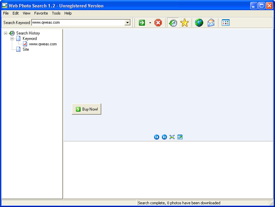Toggle the search history panel clock icon
This screenshot has width=275, height=207.
[x=173, y=23]
